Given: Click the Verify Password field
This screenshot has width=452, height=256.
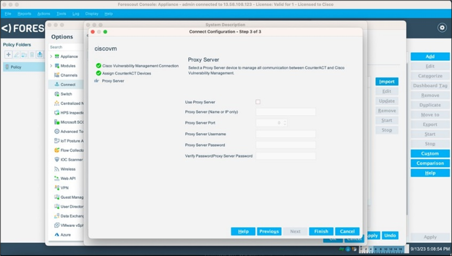Looking at the screenshot, I should (286, 156).
